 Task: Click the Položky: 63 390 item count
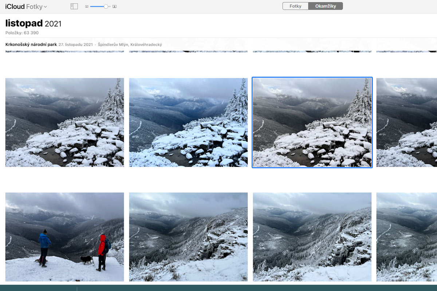point(22,33)
